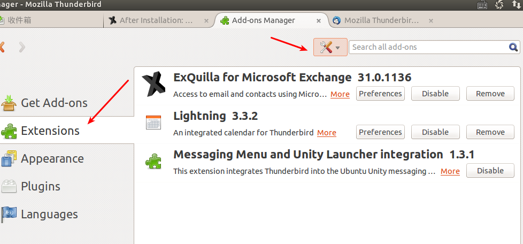Show More about Lightning
The width and height of the screenshot is (523, 244).
tap(327, 133)
